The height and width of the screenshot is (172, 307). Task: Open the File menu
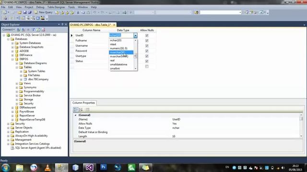point(3,7)
